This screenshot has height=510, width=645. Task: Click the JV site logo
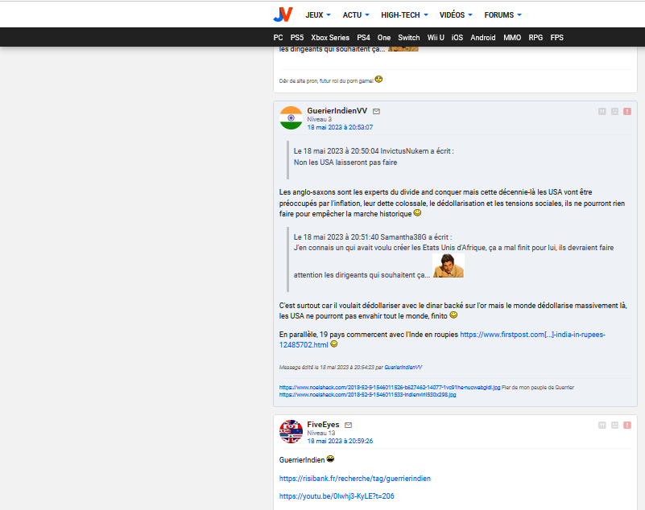click(x=283, y=14)
